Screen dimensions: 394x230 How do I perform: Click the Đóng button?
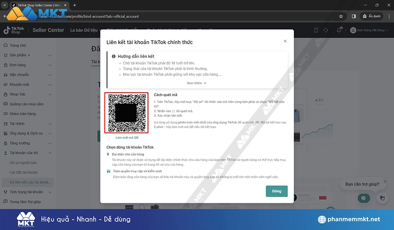tap(277, 191)
